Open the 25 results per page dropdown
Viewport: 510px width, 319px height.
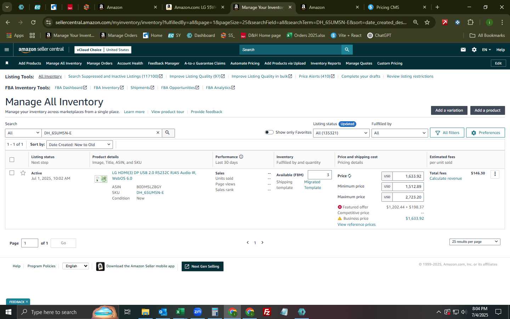tap(475, 242)
